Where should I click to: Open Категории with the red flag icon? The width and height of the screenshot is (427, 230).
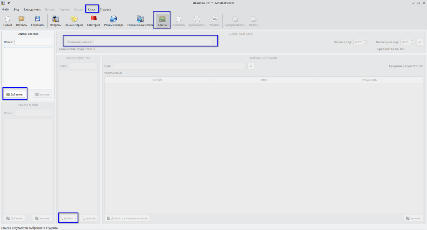(x=93, y=21)
